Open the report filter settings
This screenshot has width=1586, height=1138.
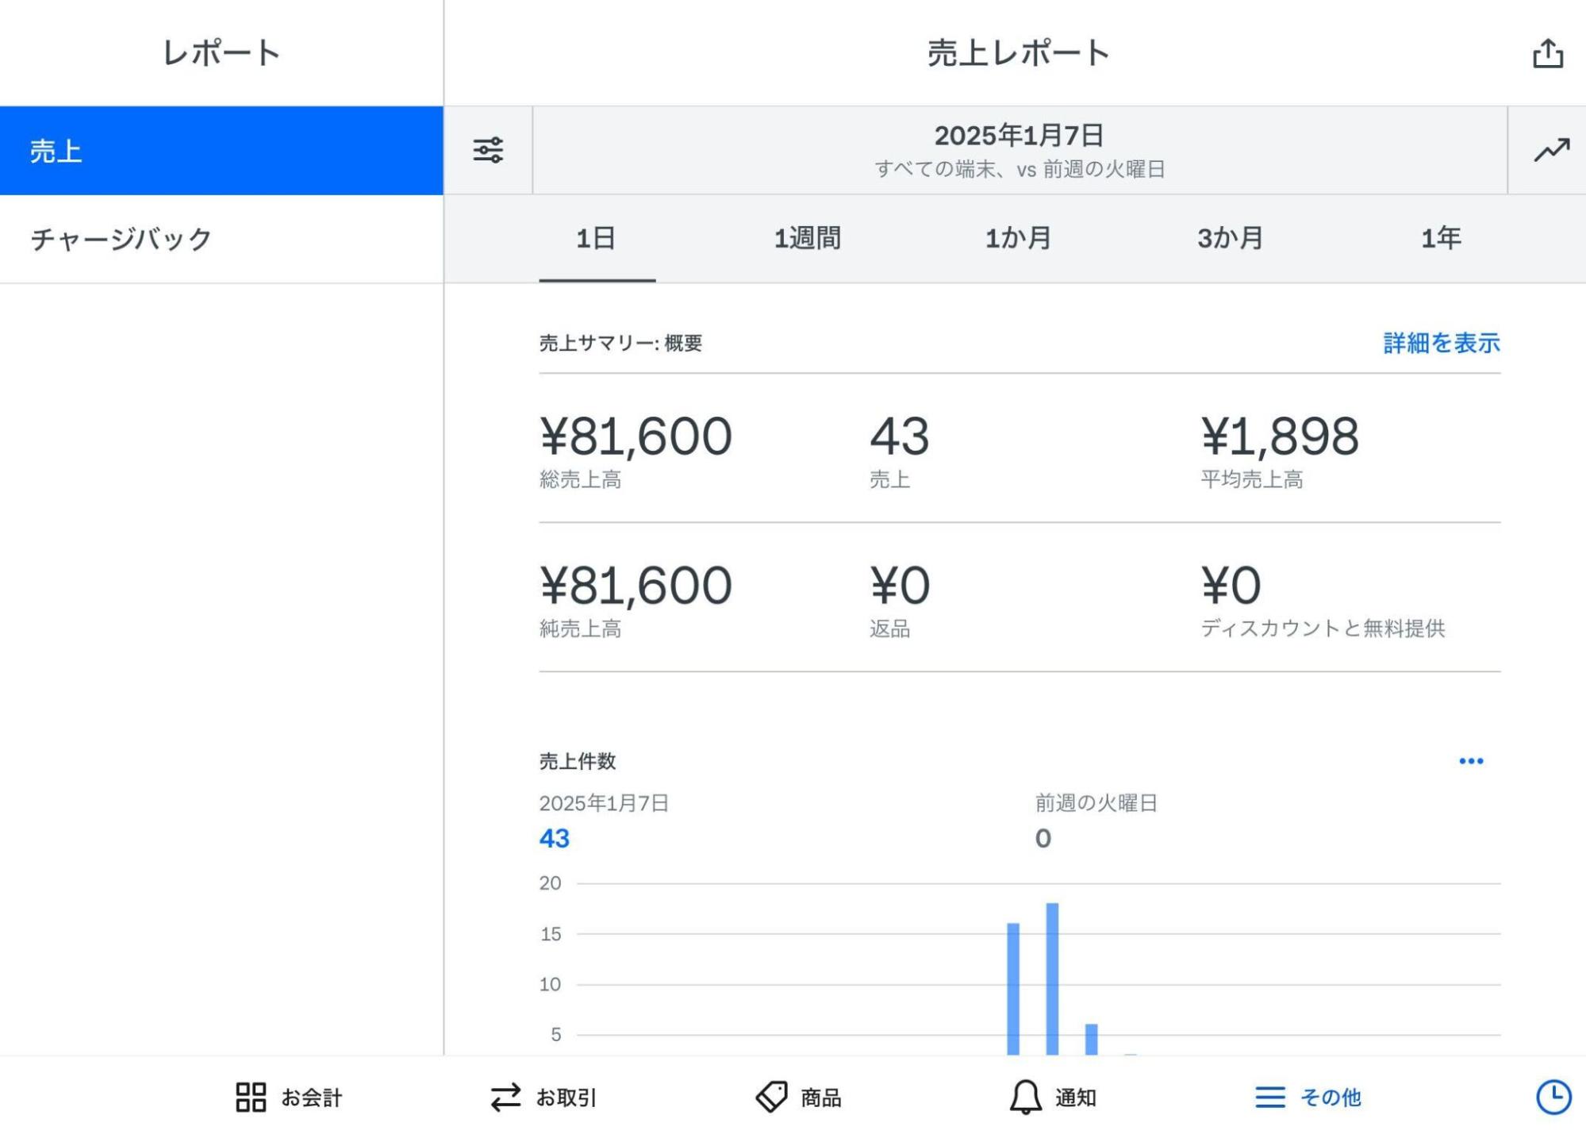click(x=487, y=151)
